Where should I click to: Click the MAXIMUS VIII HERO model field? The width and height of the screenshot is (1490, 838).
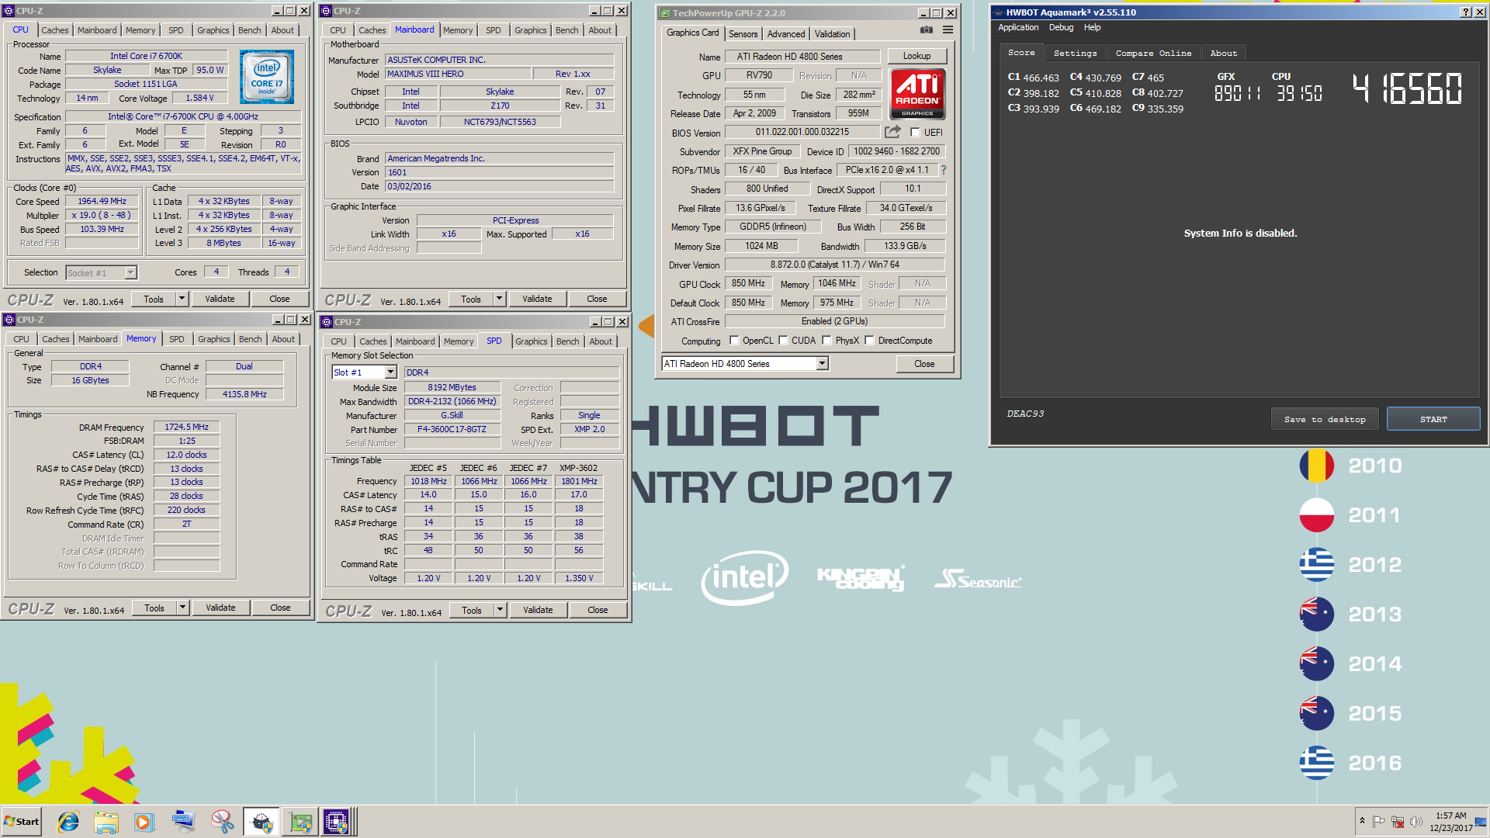pyautogui.click(x=458, y=74)
